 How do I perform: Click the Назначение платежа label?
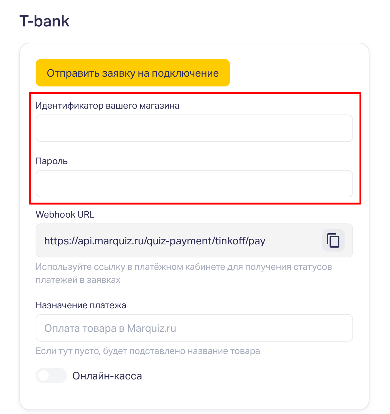81,305
